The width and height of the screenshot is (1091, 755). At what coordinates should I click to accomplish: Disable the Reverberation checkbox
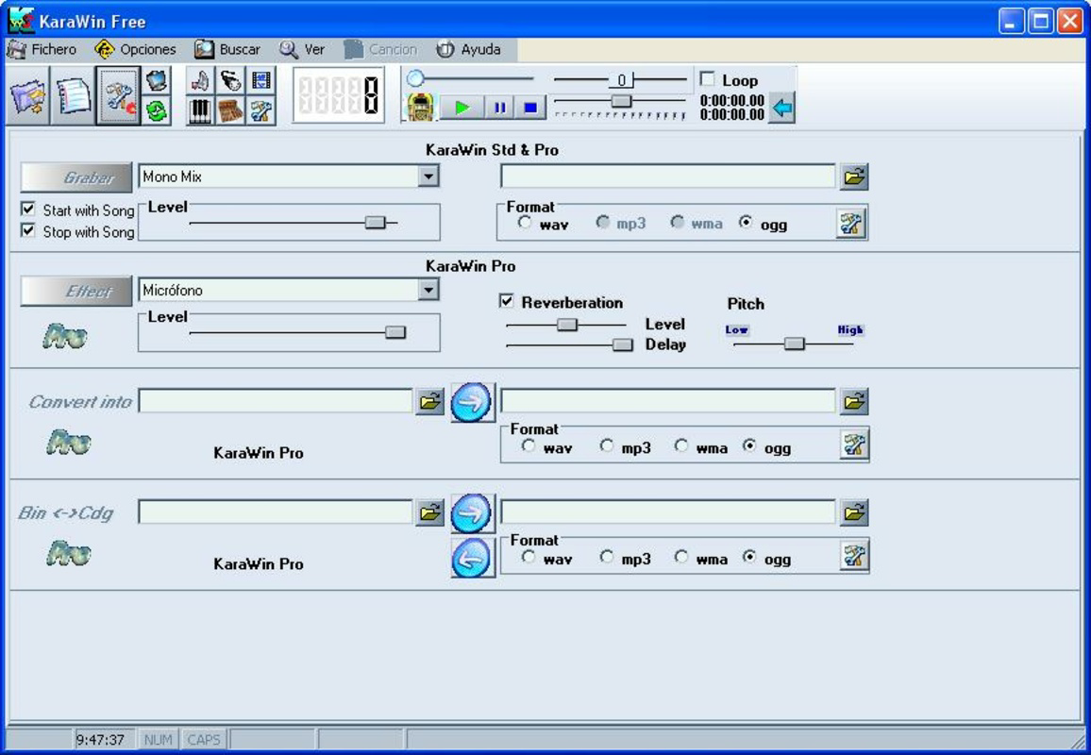click(507, 301)
